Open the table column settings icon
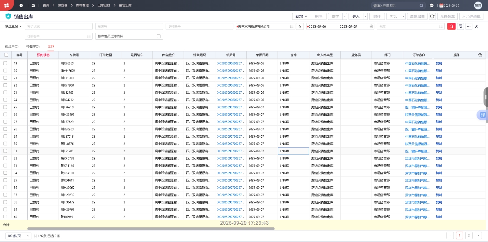The image size is (488, 242). pyautogui.click(x=480, y=55)
